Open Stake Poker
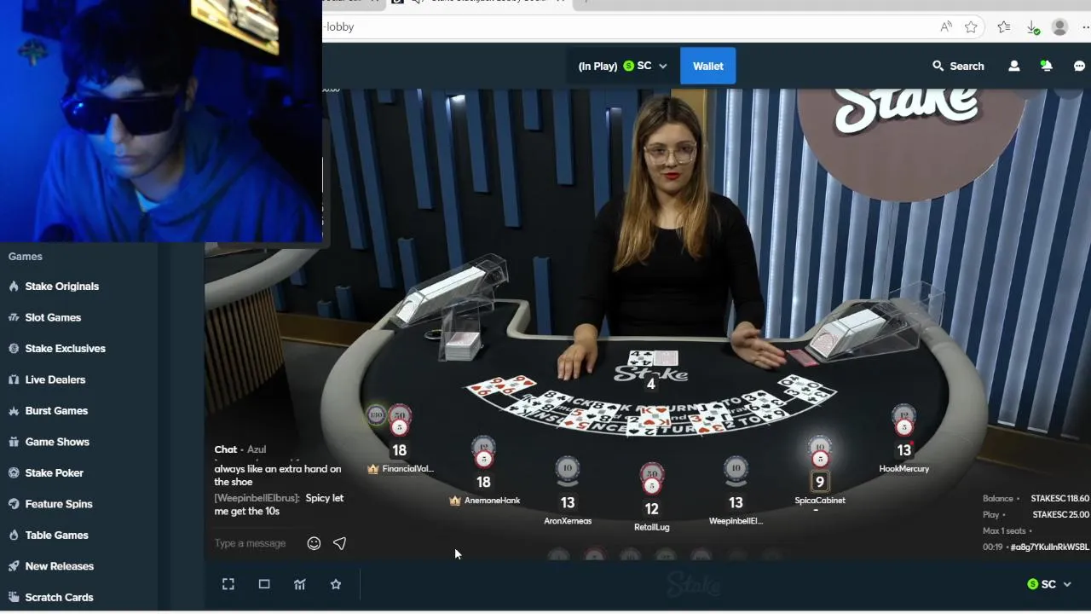The height and width of the screenshot is (614, 1091). [55, 473]
